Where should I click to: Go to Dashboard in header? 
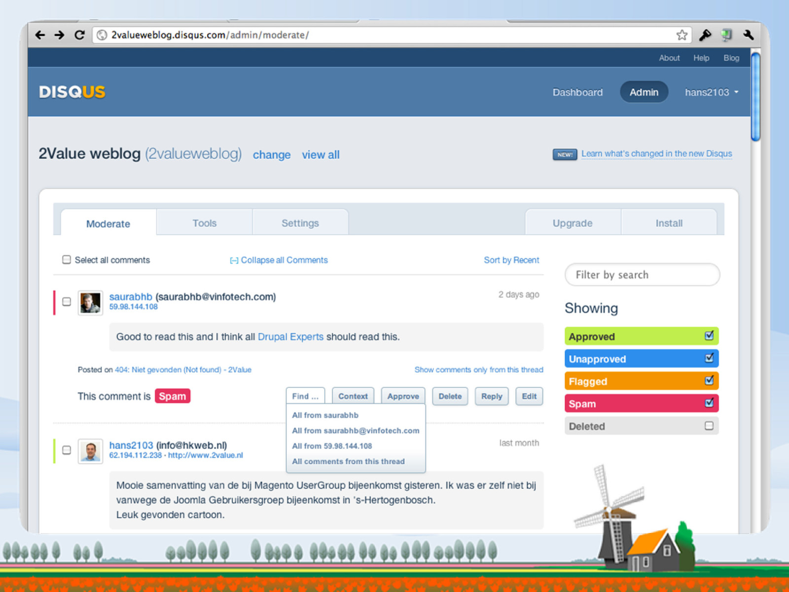click(x=577, y=92)
